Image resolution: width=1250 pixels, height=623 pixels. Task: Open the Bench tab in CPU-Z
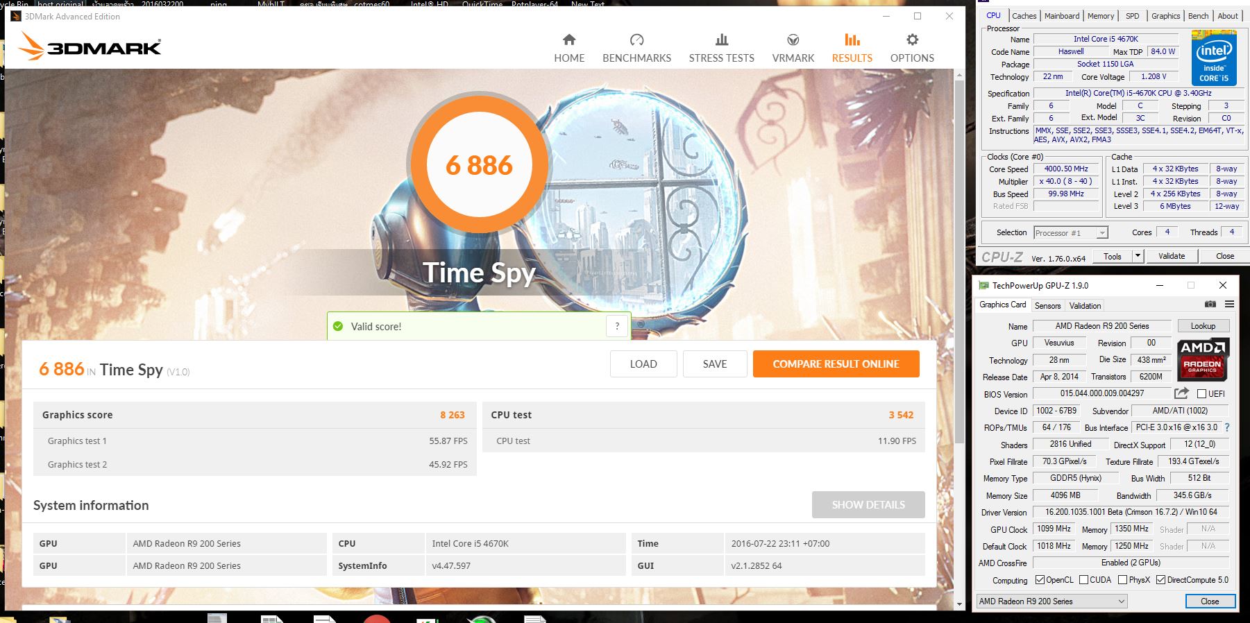(1198, 16)
